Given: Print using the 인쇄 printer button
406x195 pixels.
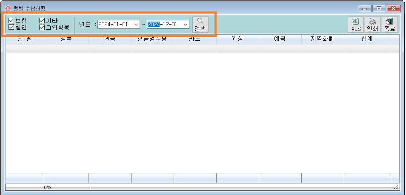Looking at the screenshot, I should [373, 25].
